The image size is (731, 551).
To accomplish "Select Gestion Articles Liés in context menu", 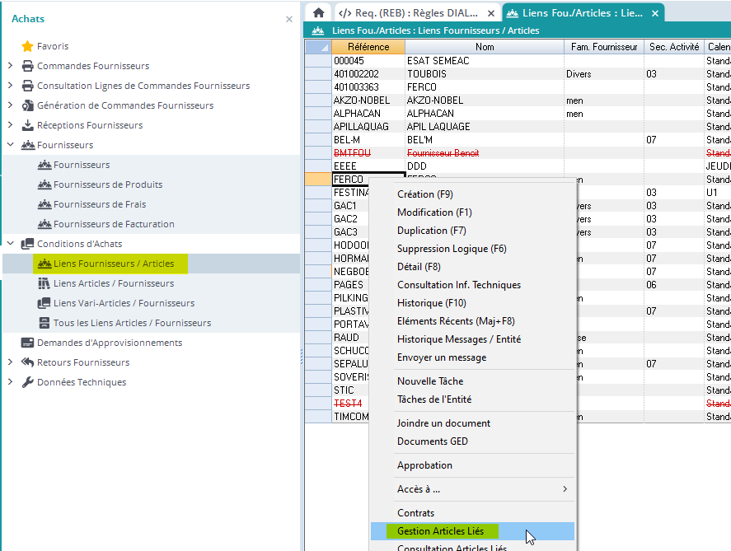I will point(440,531).
